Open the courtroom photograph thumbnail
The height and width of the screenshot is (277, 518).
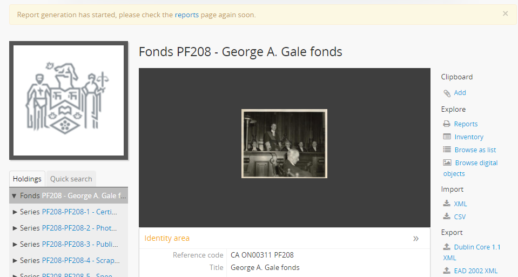[285, 144]
